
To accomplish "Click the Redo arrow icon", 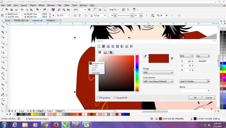I will 44,10.
